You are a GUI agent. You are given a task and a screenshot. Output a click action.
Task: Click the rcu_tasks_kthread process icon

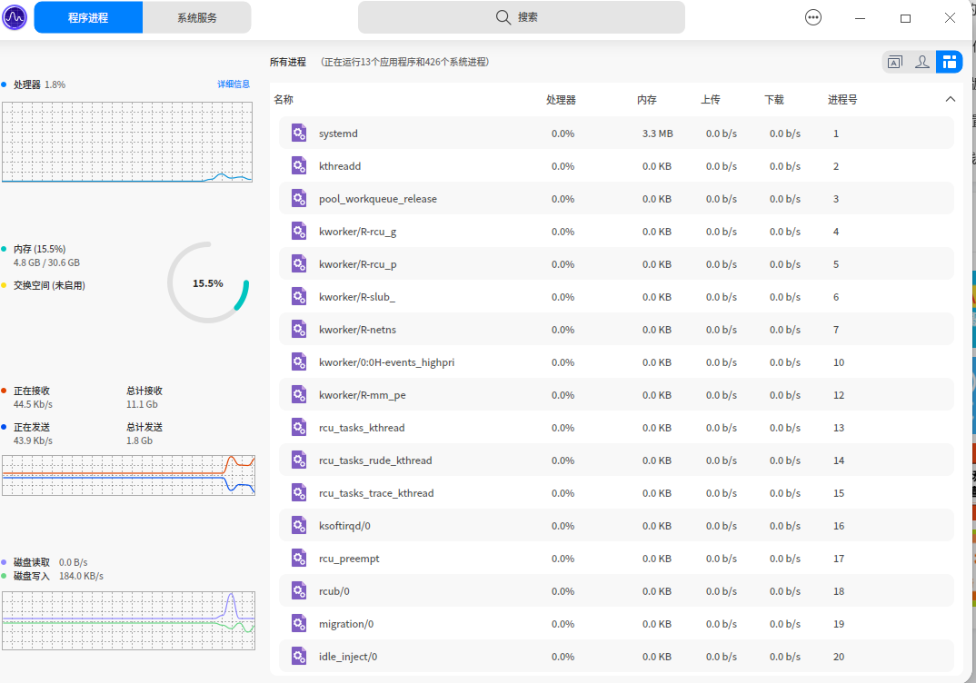[x=299, y=428]
